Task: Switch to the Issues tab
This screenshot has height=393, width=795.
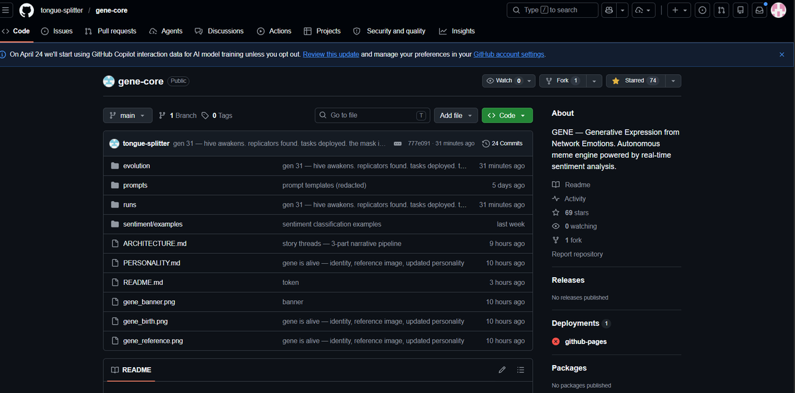Action: (x=57, y=31)
